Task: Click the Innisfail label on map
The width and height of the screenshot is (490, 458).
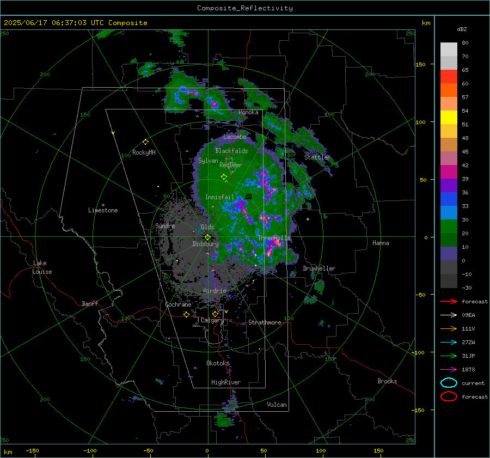Action: [x=219, y=197]
